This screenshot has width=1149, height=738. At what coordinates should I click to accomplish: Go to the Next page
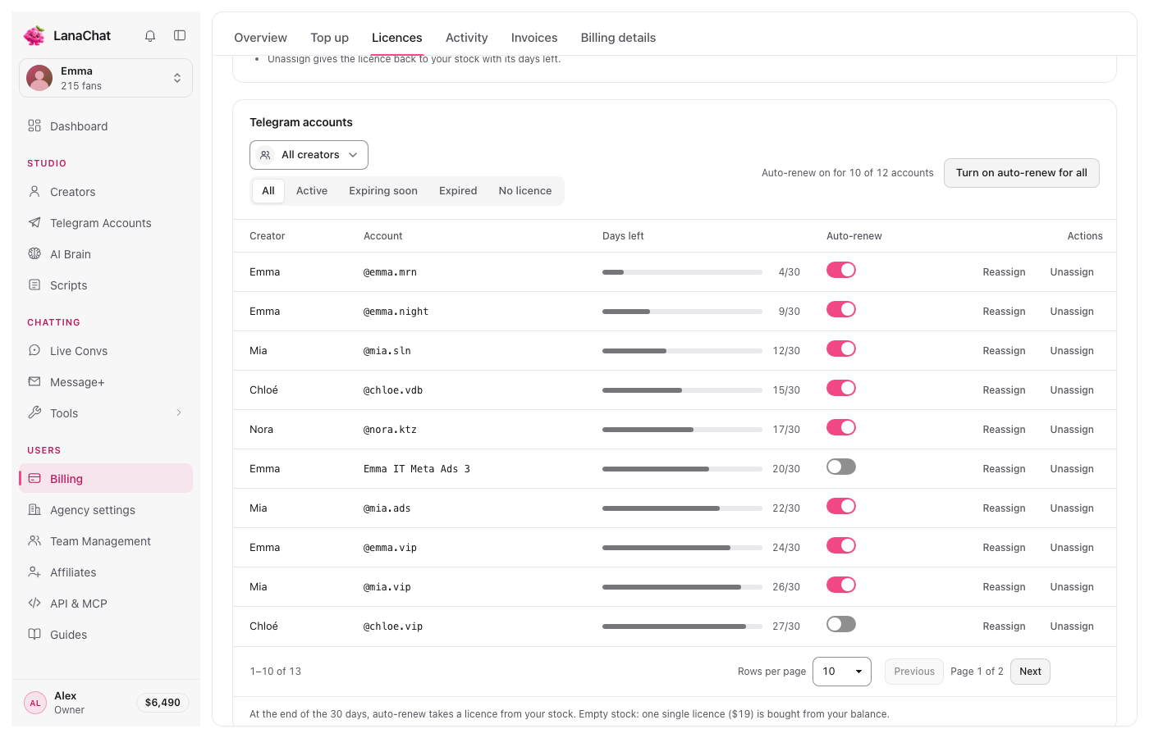[x=1030, y=672]
